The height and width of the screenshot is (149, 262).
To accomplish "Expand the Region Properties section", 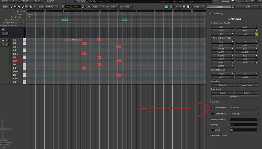I will pyautogui.click(x=210, y=135).
